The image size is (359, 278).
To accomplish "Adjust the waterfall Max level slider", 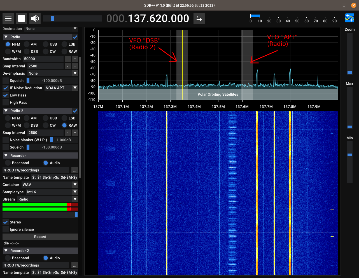I will (349, 108).
